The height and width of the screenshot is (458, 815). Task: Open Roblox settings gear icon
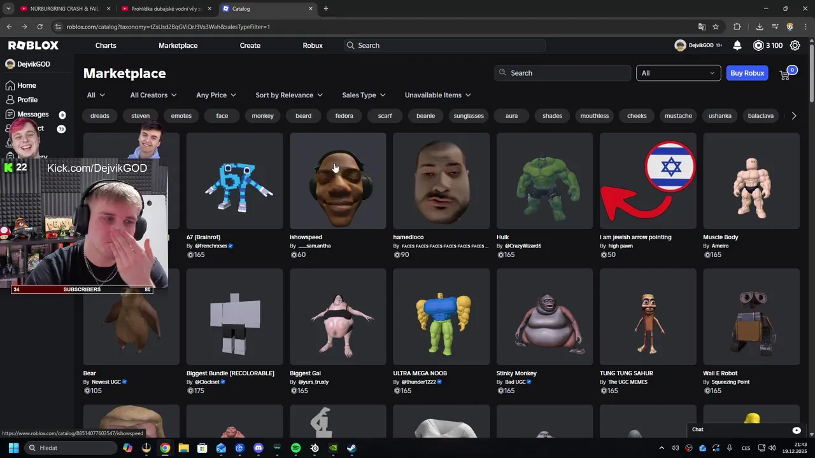coord(795,45)
